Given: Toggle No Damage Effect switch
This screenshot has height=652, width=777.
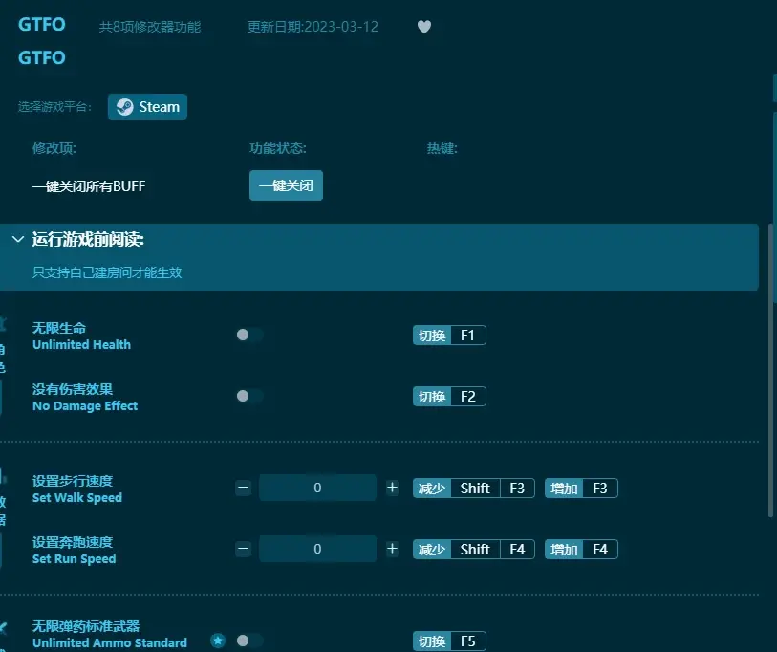Looking at the screenshot, I should pos(249,396).
